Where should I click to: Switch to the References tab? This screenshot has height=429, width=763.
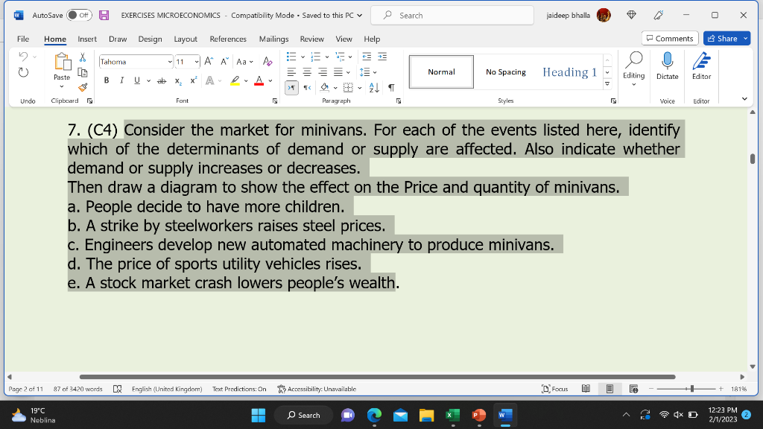(228, 39)
